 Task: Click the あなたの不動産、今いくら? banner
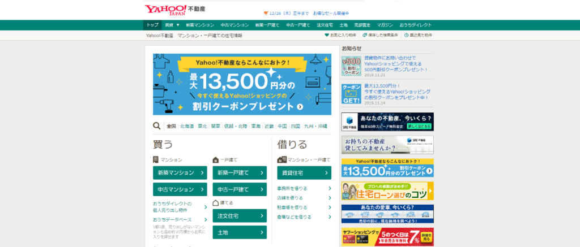[387, 122]
